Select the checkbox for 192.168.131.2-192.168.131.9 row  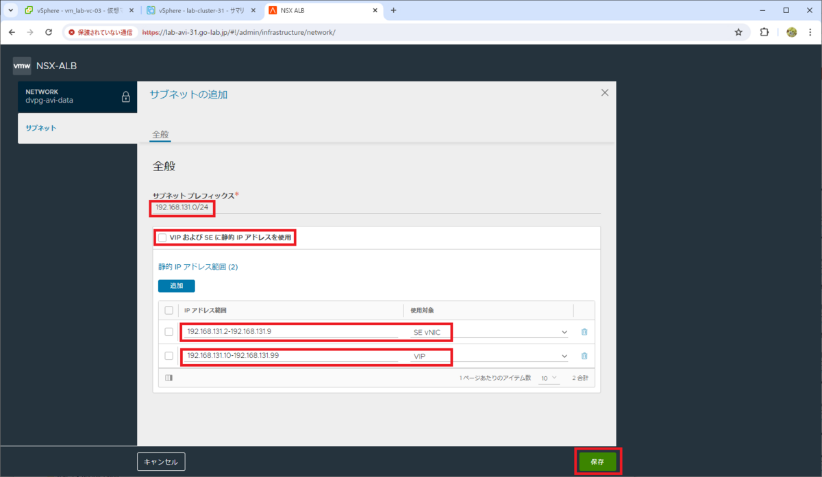(x=169, y=332)
